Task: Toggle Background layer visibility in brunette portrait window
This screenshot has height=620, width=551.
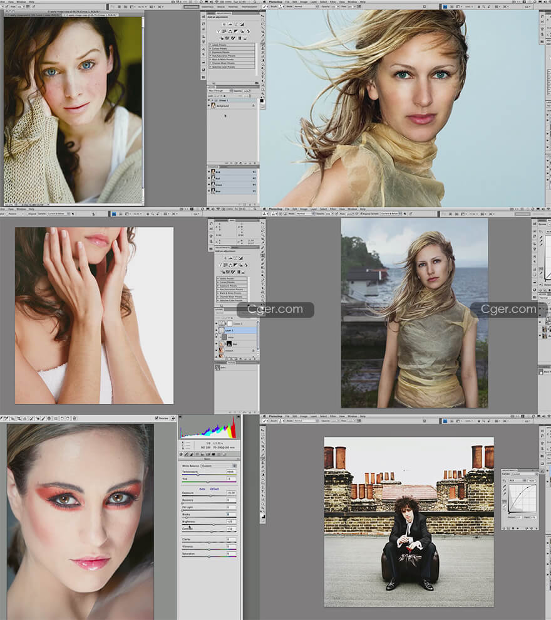Action: (x=209, y=106)
